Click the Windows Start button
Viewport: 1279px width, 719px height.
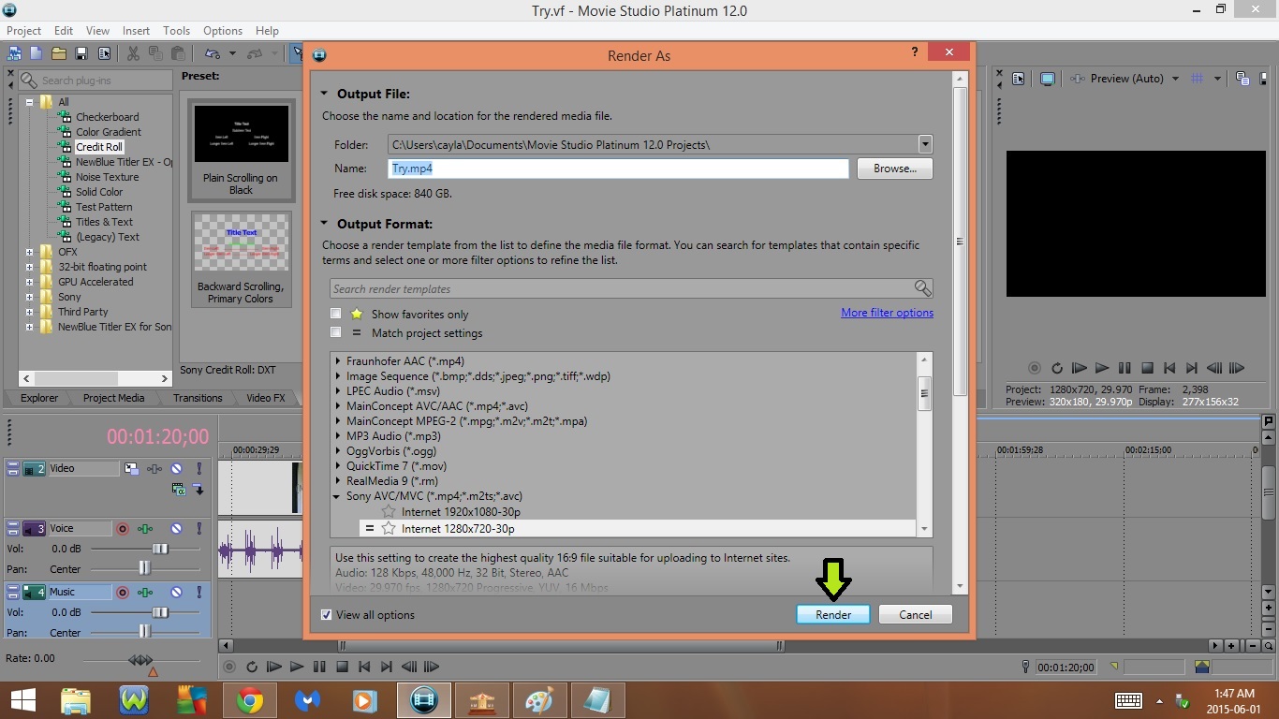[x=22, y=700]
